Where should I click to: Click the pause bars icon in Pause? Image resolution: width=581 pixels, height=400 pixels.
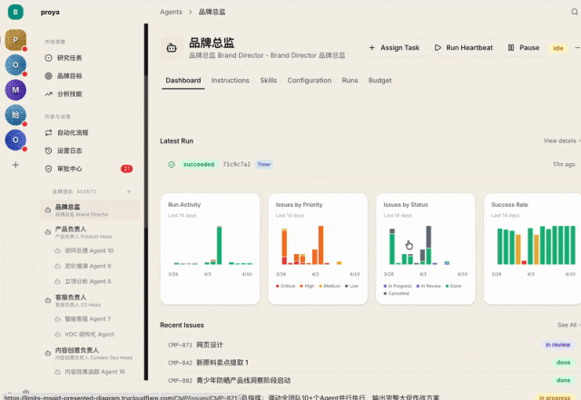(511, 48)
